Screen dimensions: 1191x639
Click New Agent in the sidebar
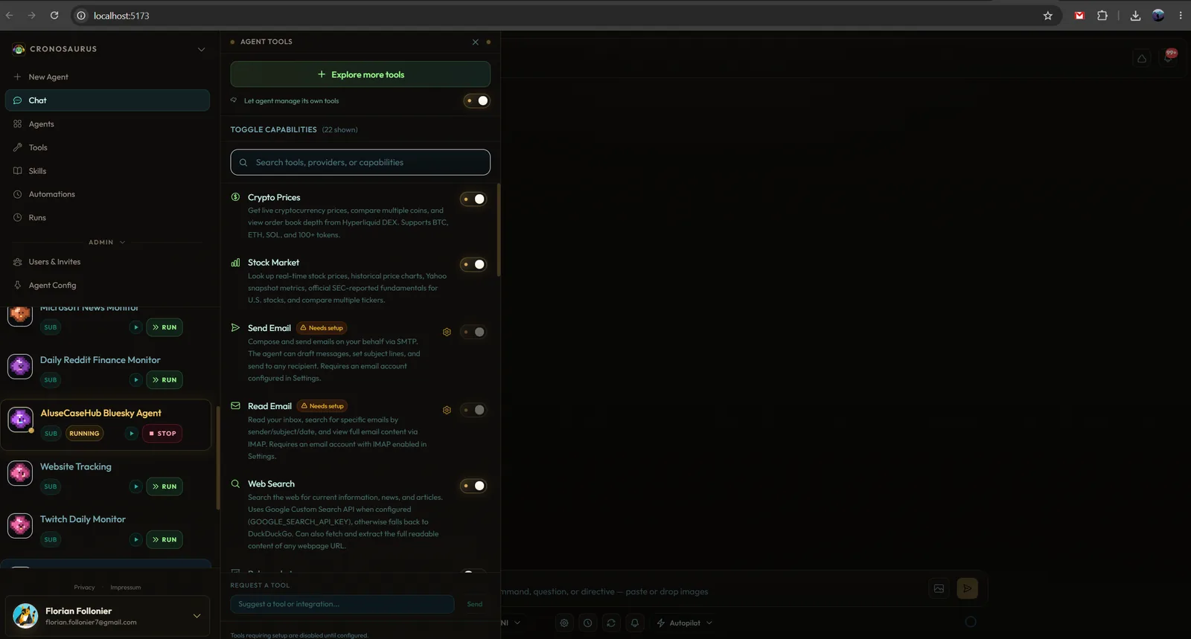[x=107, y=77]
